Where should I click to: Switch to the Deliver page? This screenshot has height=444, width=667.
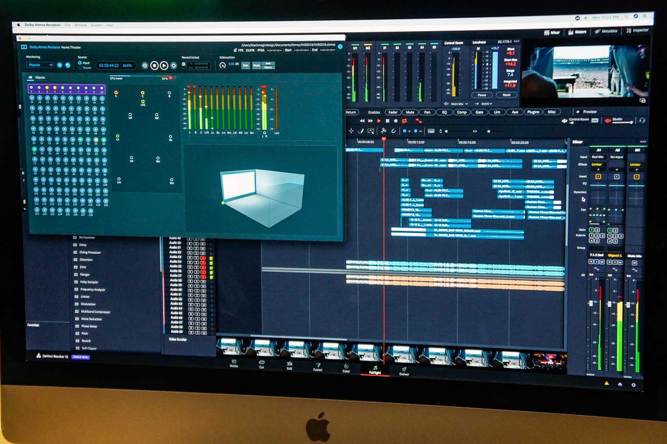pyautogui.click(x=404, y=371)
